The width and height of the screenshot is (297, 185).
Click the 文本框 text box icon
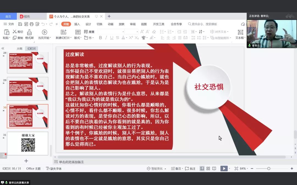coord(240,32)
